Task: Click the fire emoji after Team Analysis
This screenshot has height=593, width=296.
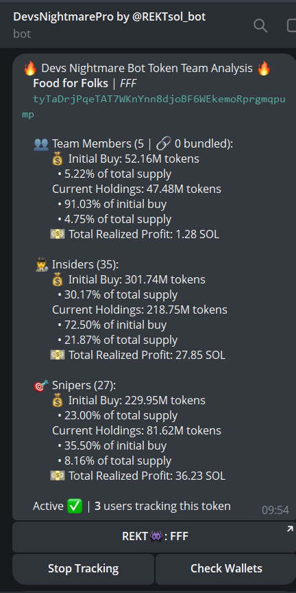Action: click(264, 69)
